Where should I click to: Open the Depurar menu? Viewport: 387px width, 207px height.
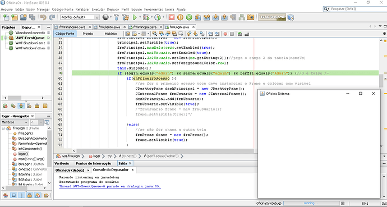coord(113,10)
